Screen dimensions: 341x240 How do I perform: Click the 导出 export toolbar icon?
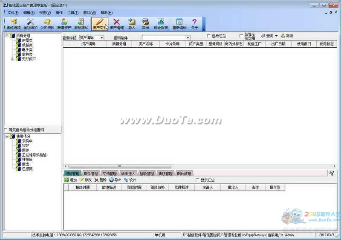pyautogui.click(x=145, y=24)
